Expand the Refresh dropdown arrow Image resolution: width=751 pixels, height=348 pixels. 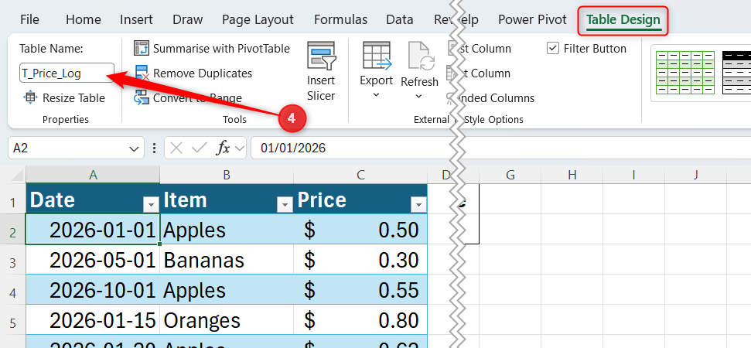point(418,96)
